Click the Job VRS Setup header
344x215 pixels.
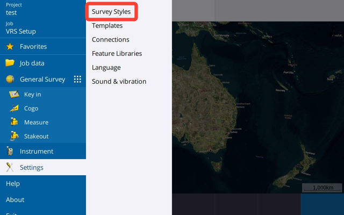21,28
